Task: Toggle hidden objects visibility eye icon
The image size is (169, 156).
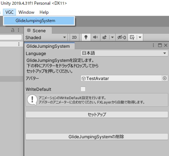Action: pos(121,37)
